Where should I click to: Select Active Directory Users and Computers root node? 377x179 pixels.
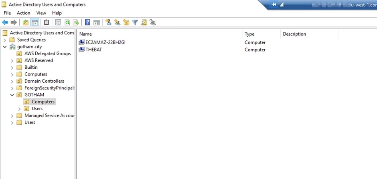(x=42, y=33)
